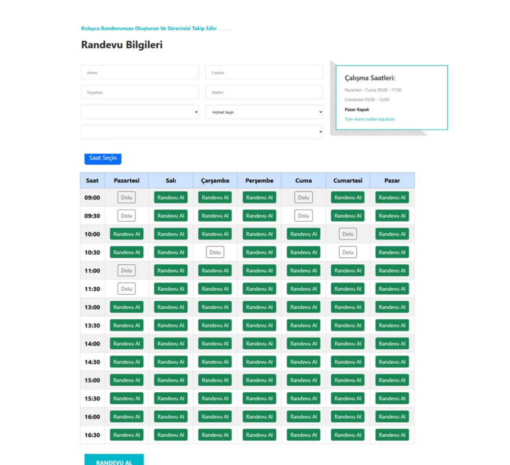Open the Hizmet Seçin dropdown
The height and width of the screenshot is (465, 510).
(264, 113)
